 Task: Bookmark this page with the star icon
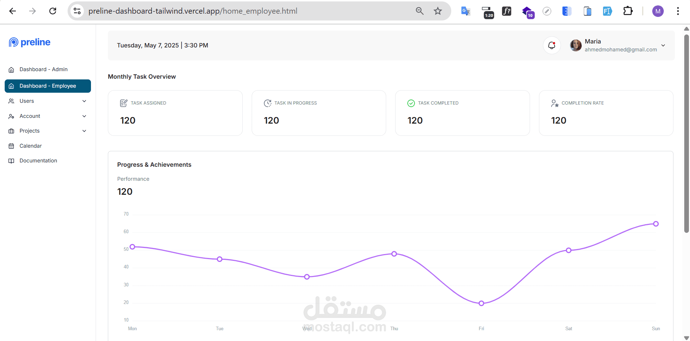(x=438, y=11)
